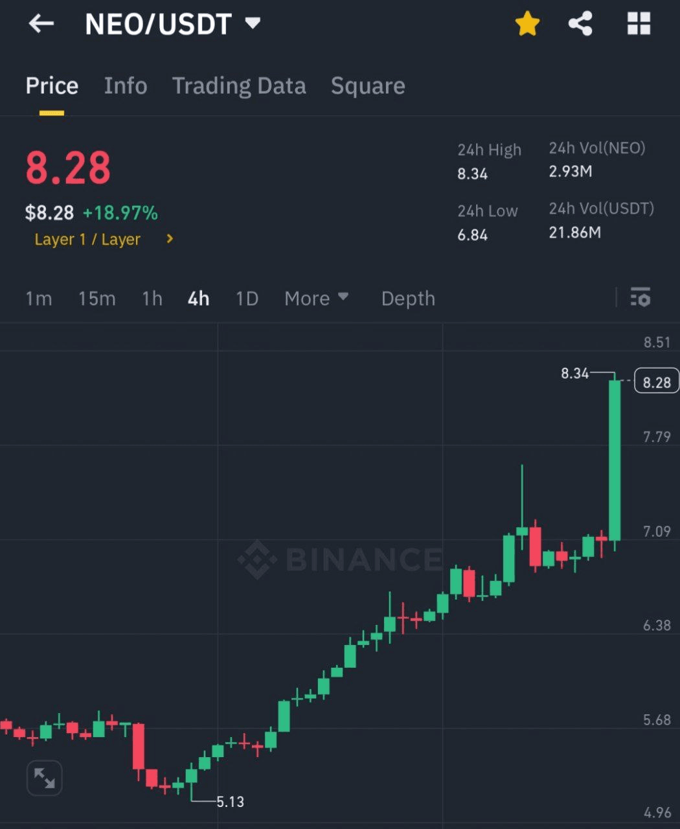Click the 8.28 current price label on axis

656,381
